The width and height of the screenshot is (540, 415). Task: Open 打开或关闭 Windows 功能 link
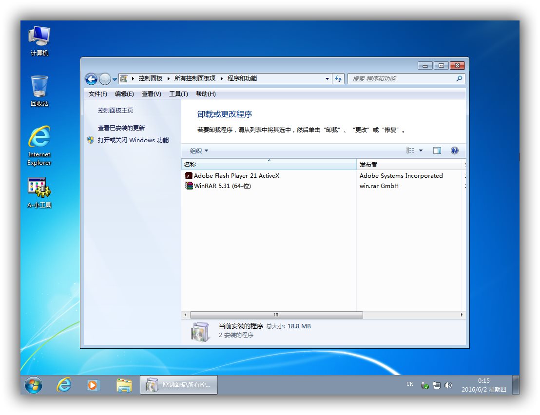pos(133,140)
